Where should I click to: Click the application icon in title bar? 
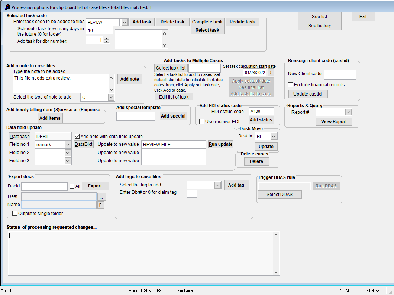click(x=7, y=7)
